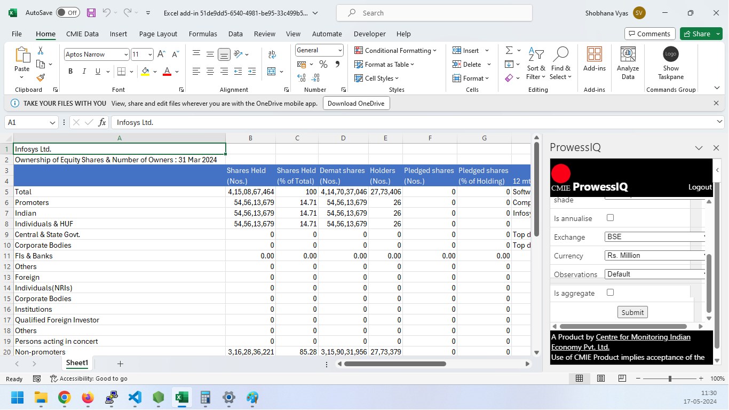Click the Download OneDrive button
Viewport: 729px width, 410px height.
point(356,103)
